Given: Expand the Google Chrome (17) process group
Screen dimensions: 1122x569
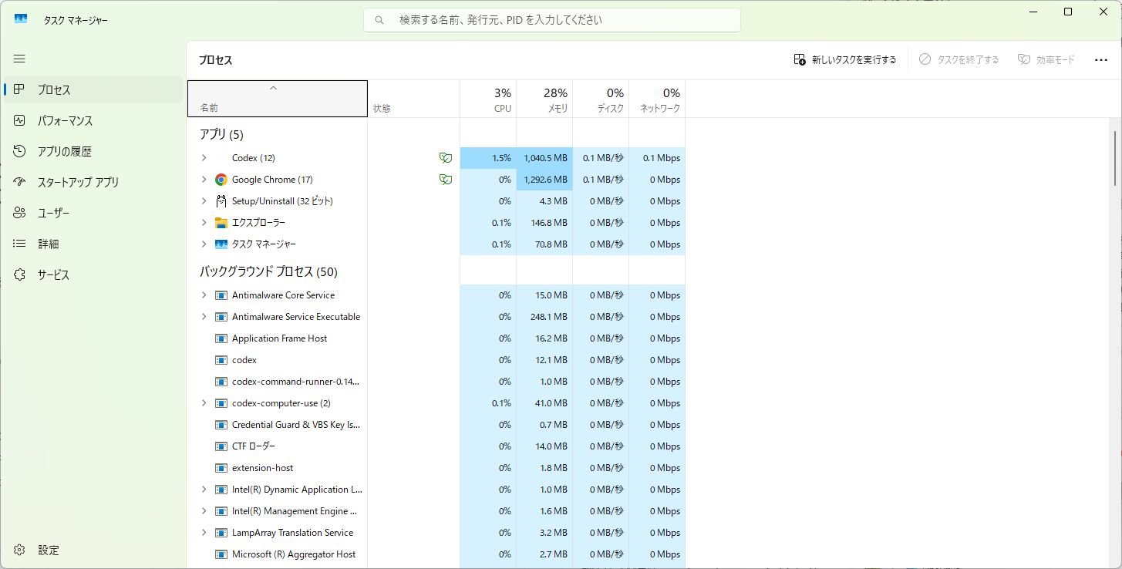Looking at the screenshot, I should pyautogui.click(x=204, y=180).
